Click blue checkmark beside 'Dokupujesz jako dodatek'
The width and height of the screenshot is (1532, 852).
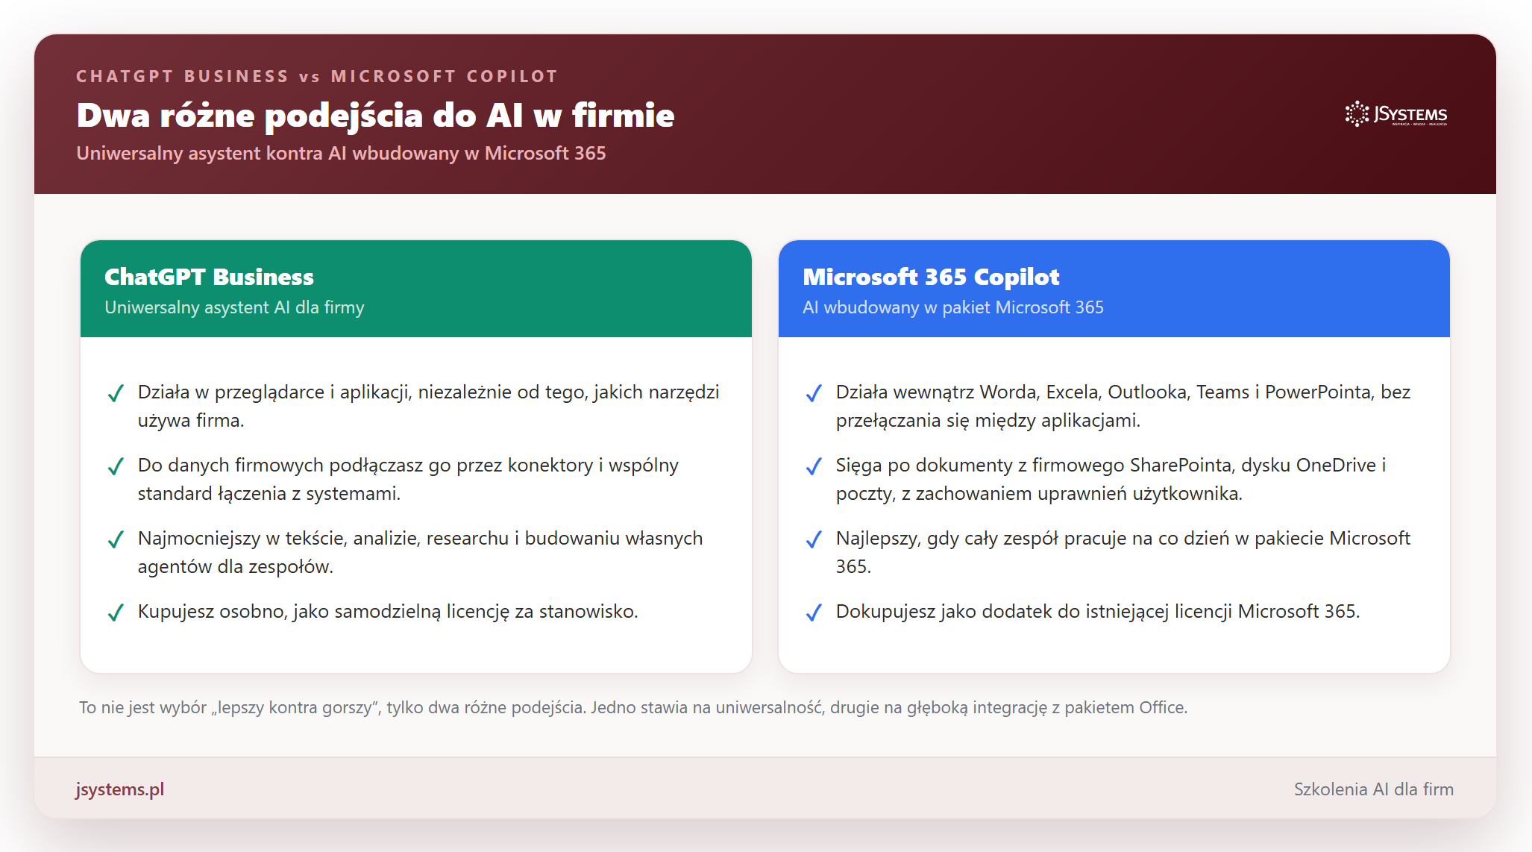click(814, 613)
